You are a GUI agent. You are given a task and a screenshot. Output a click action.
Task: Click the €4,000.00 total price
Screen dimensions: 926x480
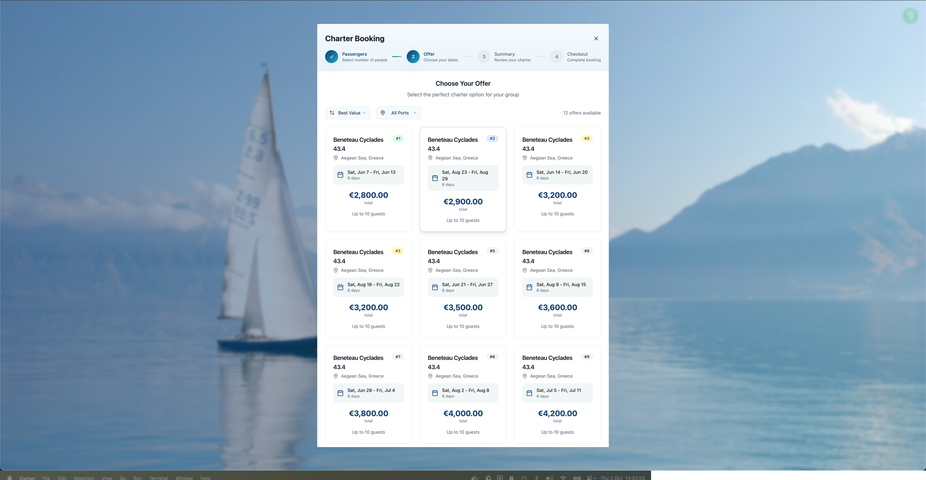pyautogui.click(x=463, y=413)
